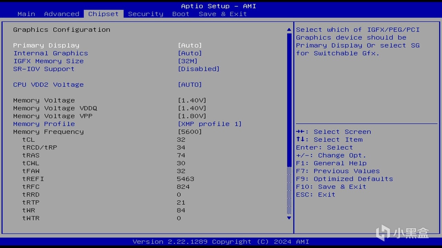The height and width of the screenshot is (248, 442).
Task: Click the scrollbar up arrow
Action: [x=289, y=30]
